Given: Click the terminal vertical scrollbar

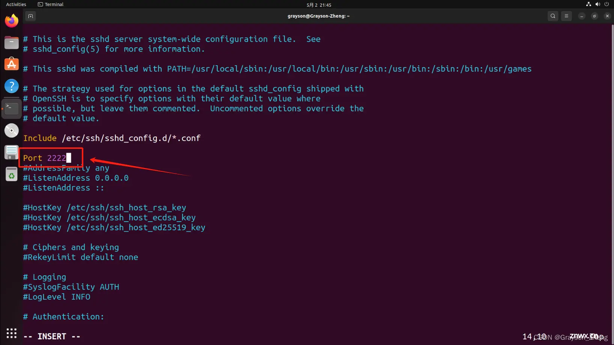Looking at the screenshot, I should [x=612, y=184].
